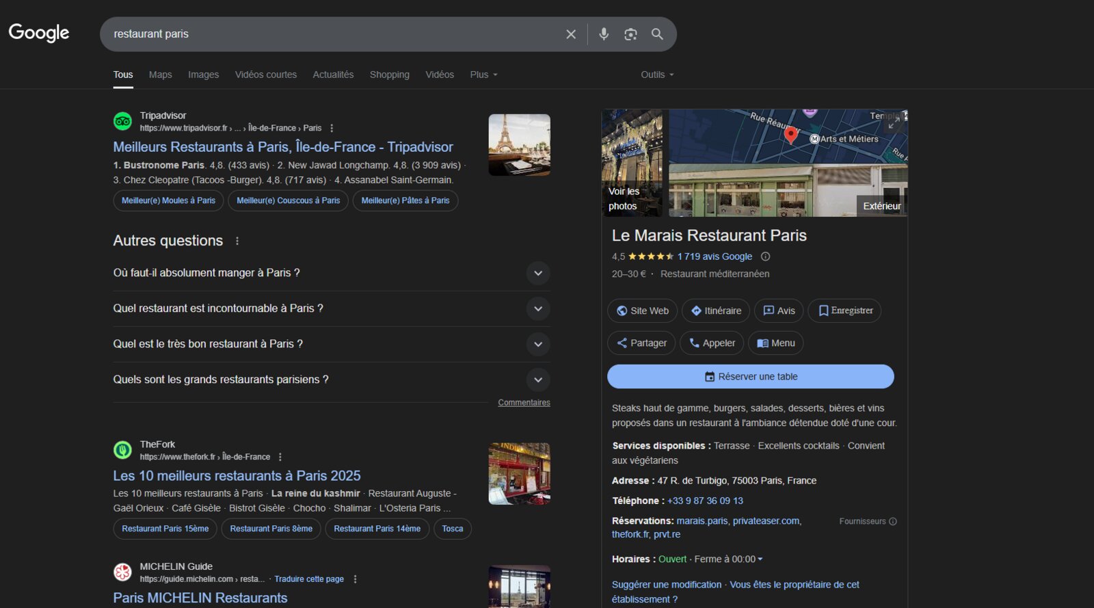Switch to the Actualités tab

coord(333,75)
